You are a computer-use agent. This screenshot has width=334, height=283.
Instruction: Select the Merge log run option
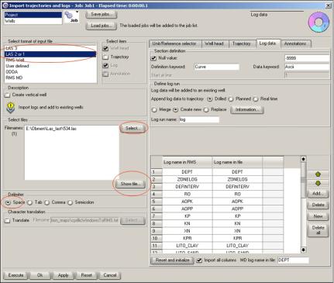coord(154,110)
